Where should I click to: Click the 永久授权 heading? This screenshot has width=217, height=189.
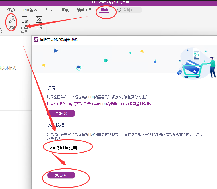tap(55, 125)
